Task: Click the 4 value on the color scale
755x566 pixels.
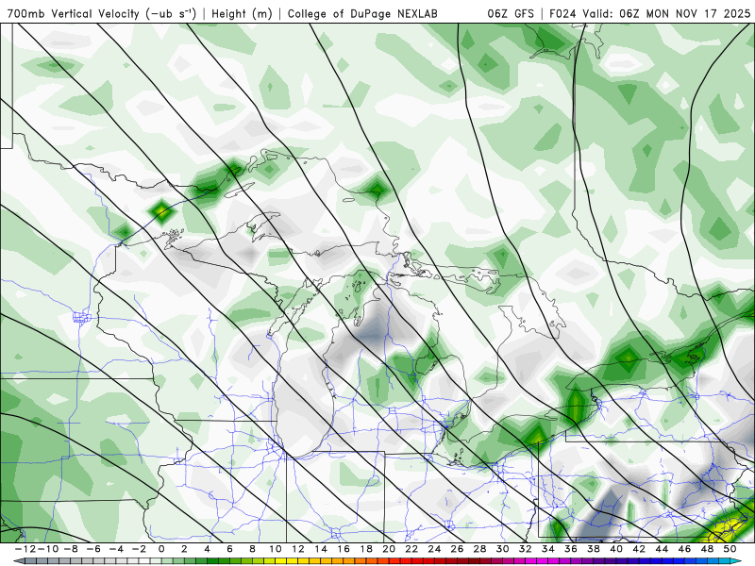Action: 207,549
